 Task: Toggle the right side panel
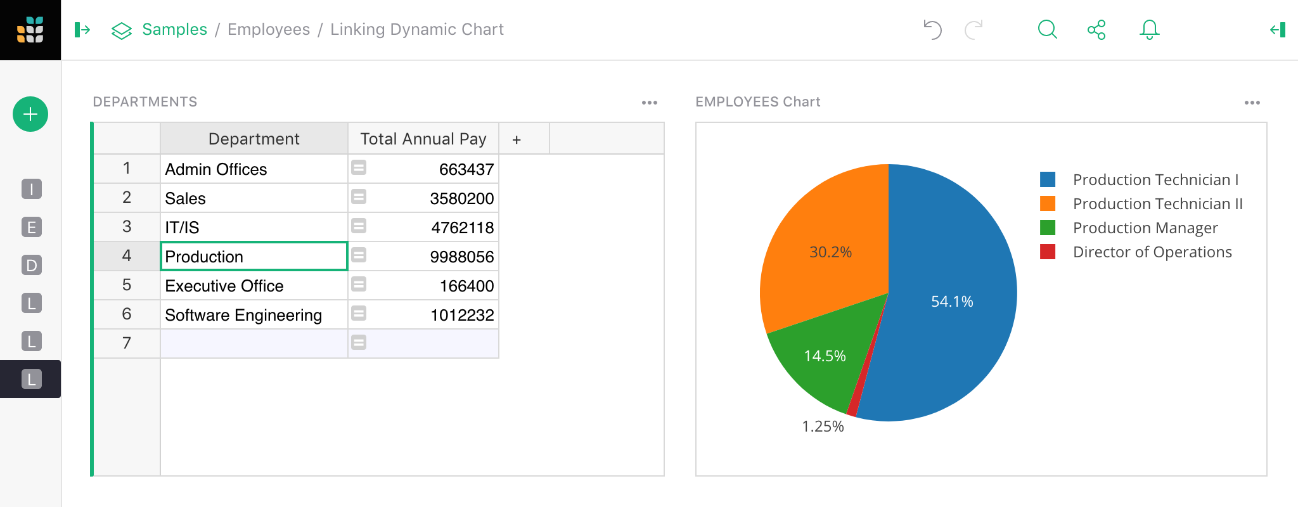pyautogui.click(x=1278, y=30)
